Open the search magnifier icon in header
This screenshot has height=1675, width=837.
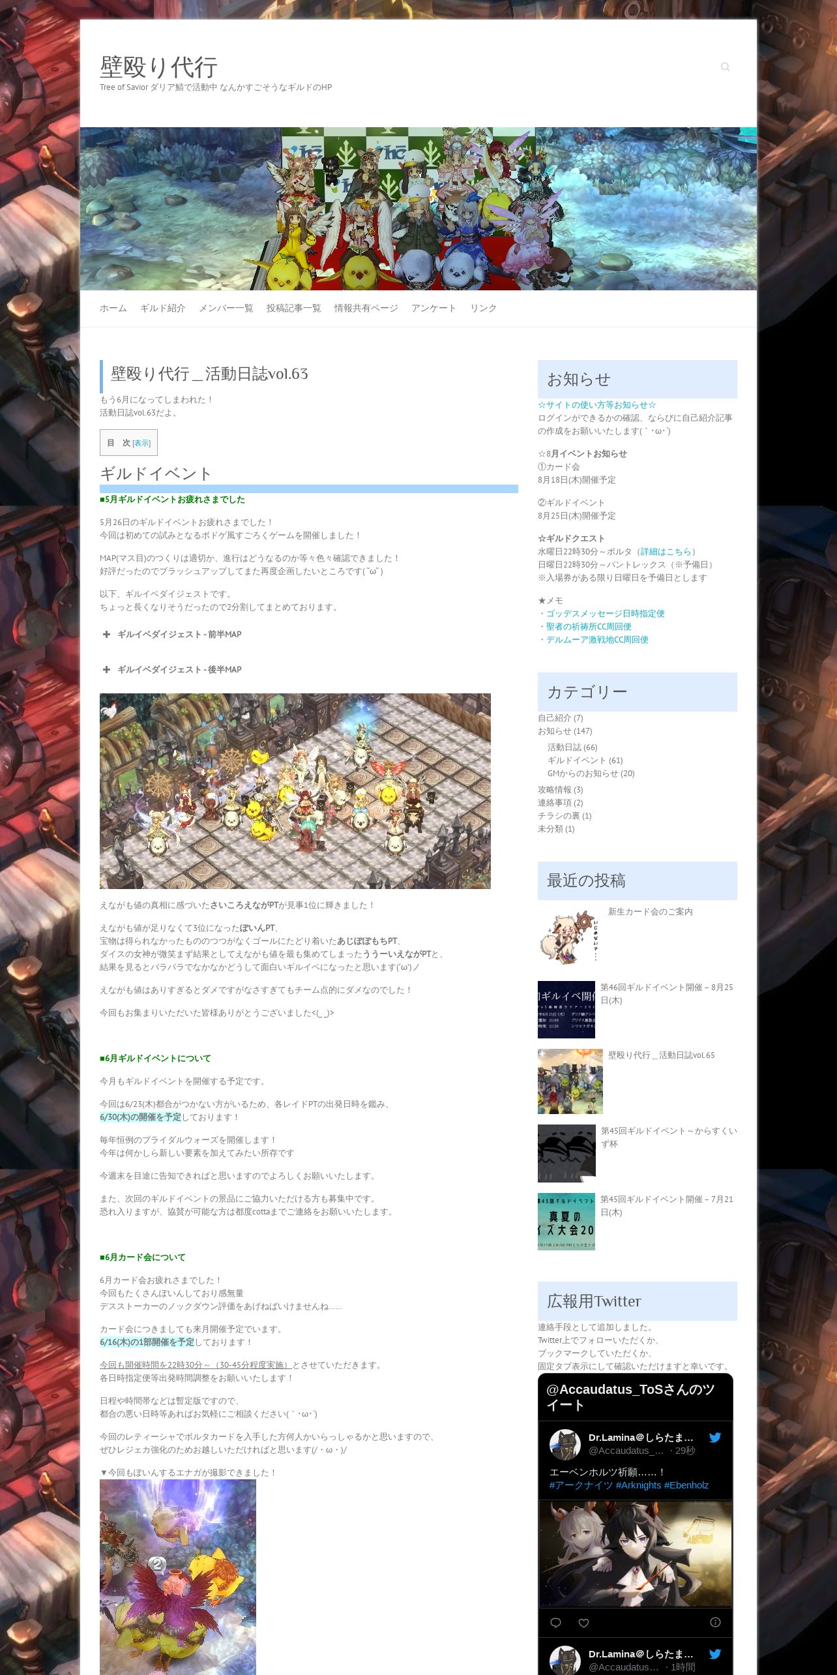[725, 67]
